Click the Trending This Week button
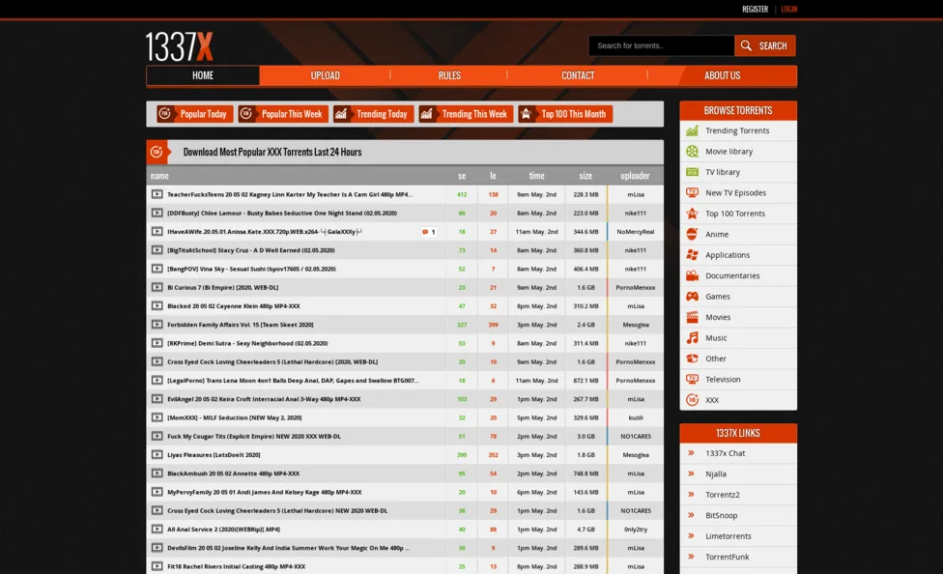Screen dimensions: 943x574 466,114
